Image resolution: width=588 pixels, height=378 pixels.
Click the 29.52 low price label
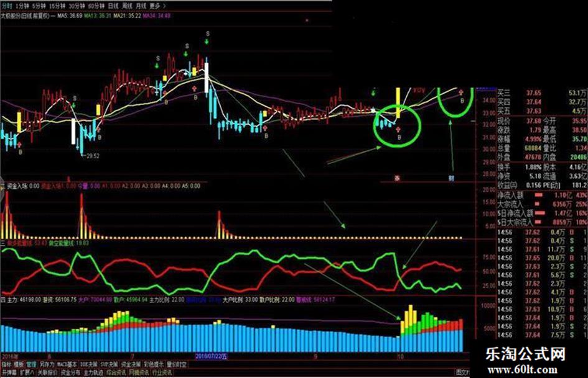93,156
